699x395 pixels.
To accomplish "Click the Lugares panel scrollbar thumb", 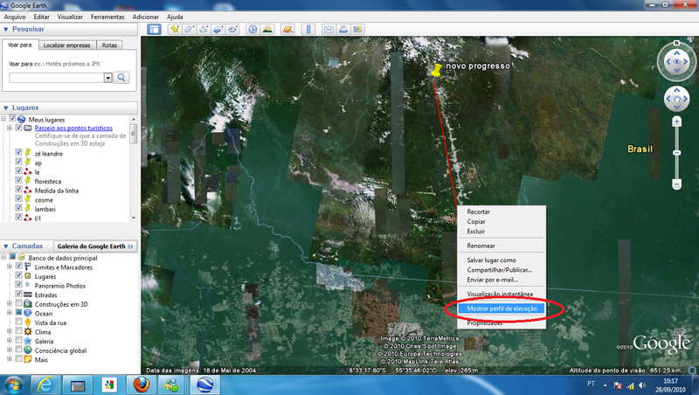I will (134, 134).
